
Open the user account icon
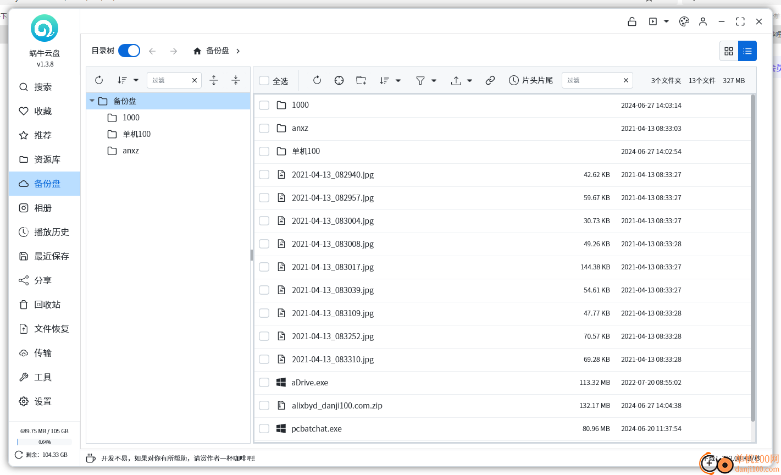click(x=703, y=21)
